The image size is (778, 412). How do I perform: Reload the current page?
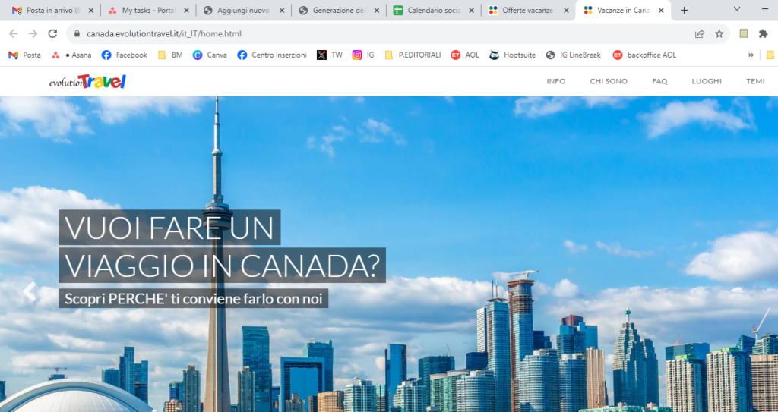point(52,33)
